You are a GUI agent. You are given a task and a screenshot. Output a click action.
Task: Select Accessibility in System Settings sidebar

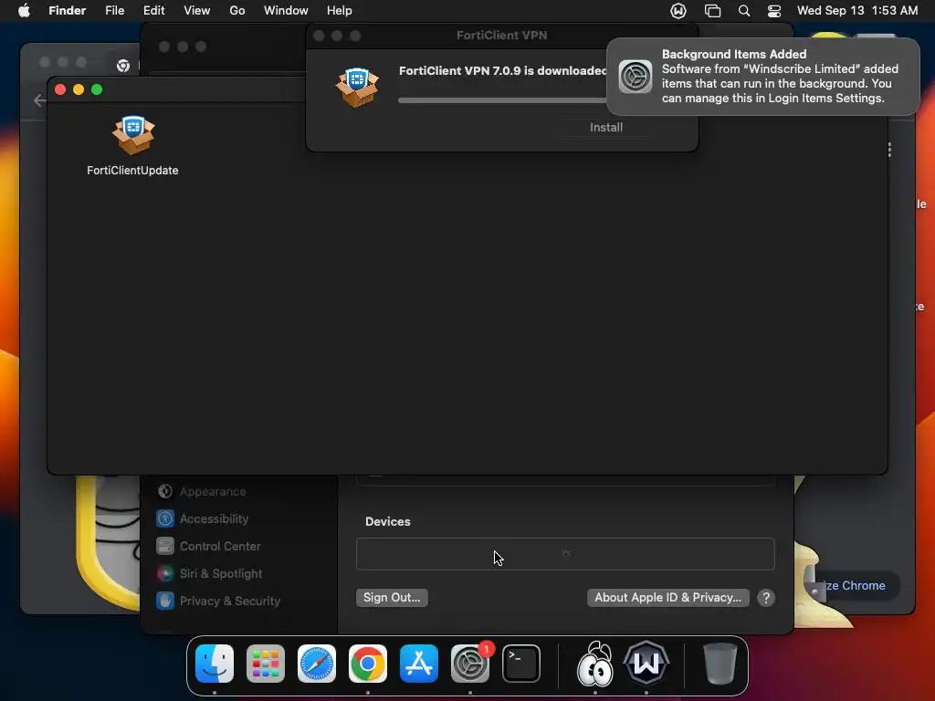tap(214, 518)
